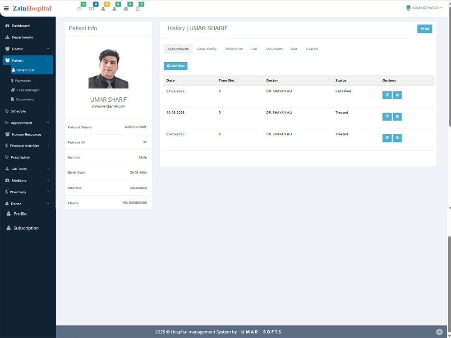Open the medical kit notification icon
Screen dimensions: 451x338
pos(126,9)
